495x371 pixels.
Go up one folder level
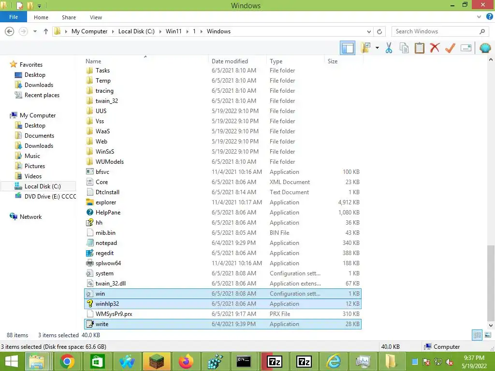[46, 31]
